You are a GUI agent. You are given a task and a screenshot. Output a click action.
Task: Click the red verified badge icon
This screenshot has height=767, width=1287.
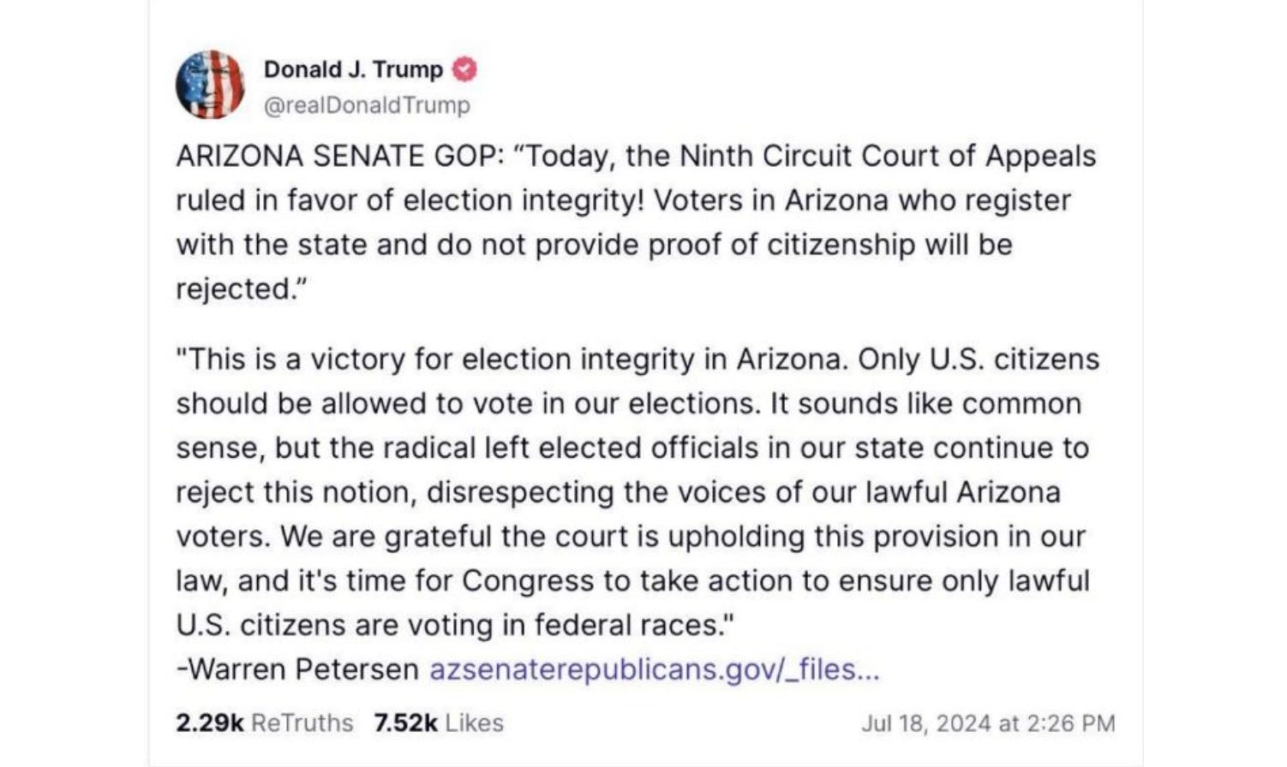pos(464,69)
